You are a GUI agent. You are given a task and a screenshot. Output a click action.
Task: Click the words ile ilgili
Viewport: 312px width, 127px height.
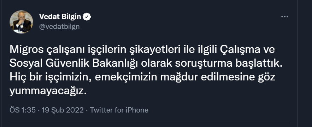(x=200, y=50)
